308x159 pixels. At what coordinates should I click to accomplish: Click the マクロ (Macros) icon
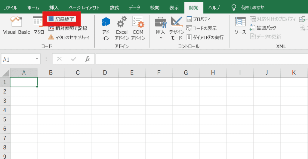coord(38,25)
